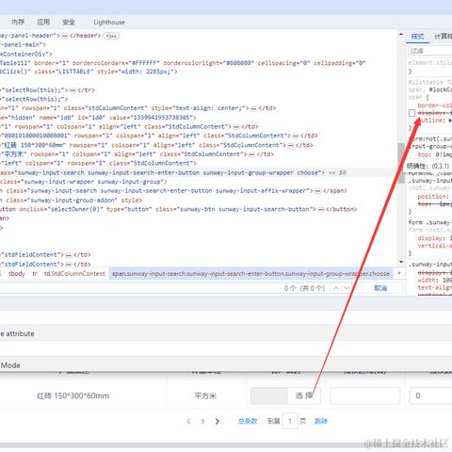Expand the first stdFieldContent td ellipsis
This screenshot has width=452, height=452.
tap(69, 255)
